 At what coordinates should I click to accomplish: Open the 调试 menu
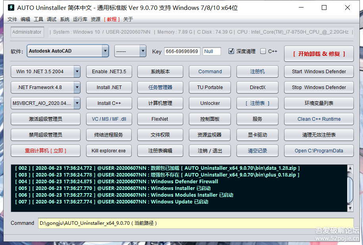click(52, 19)
